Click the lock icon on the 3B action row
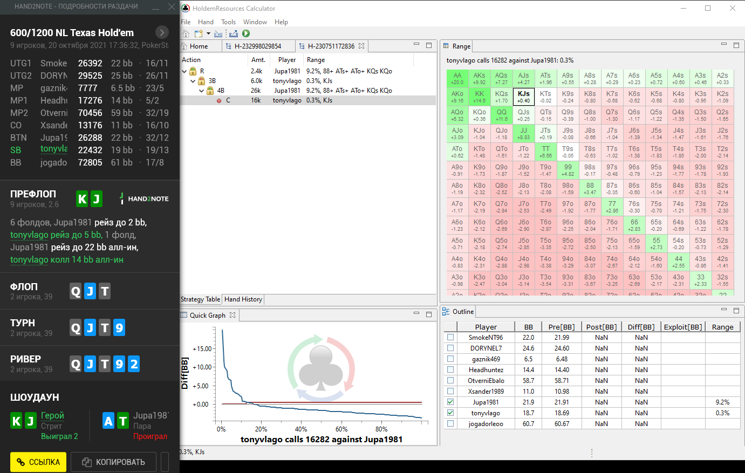The width and height of the screenshot is (745, 473). (x=201, y=81)
